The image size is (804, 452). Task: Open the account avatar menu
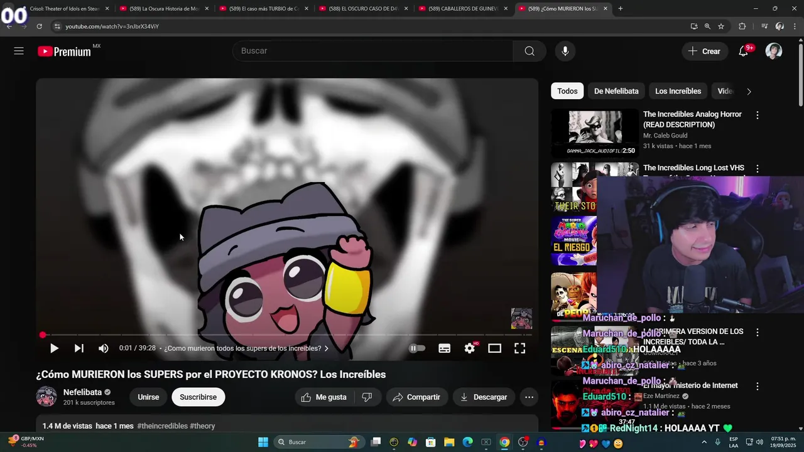pyautogui.click(x=774, y=51)
